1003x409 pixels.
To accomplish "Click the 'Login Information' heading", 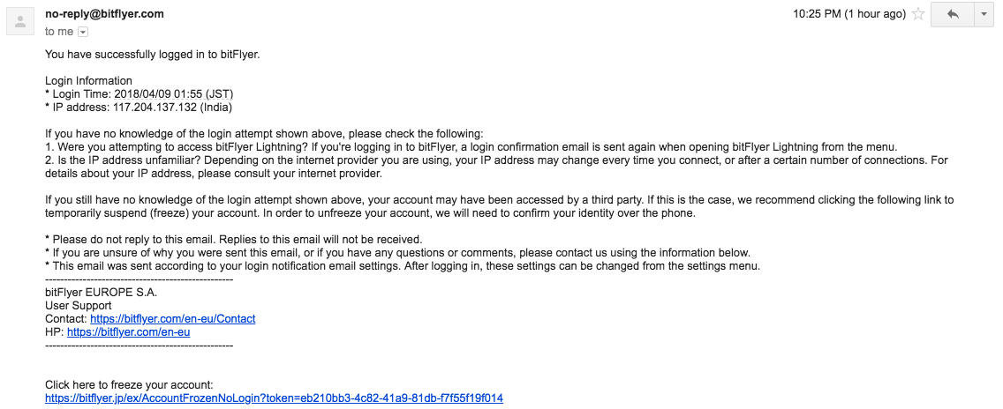I will pyautogui.click(x=88, y=80).
